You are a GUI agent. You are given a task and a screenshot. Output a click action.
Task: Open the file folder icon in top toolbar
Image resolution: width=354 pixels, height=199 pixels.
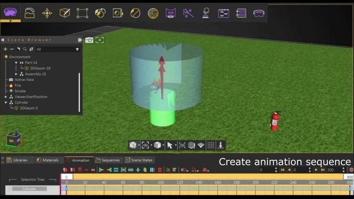point(29,13)
